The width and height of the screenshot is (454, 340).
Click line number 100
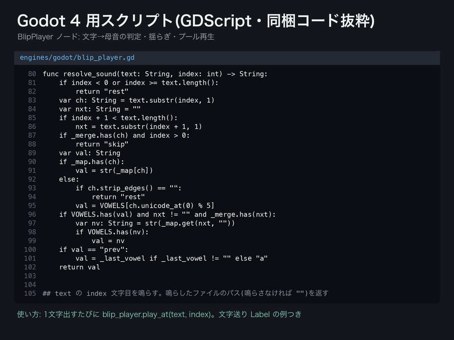pos(30,250)
